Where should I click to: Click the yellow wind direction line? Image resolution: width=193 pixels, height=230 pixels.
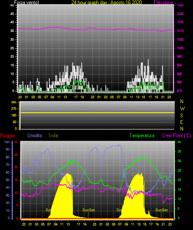tap(98, 113)
